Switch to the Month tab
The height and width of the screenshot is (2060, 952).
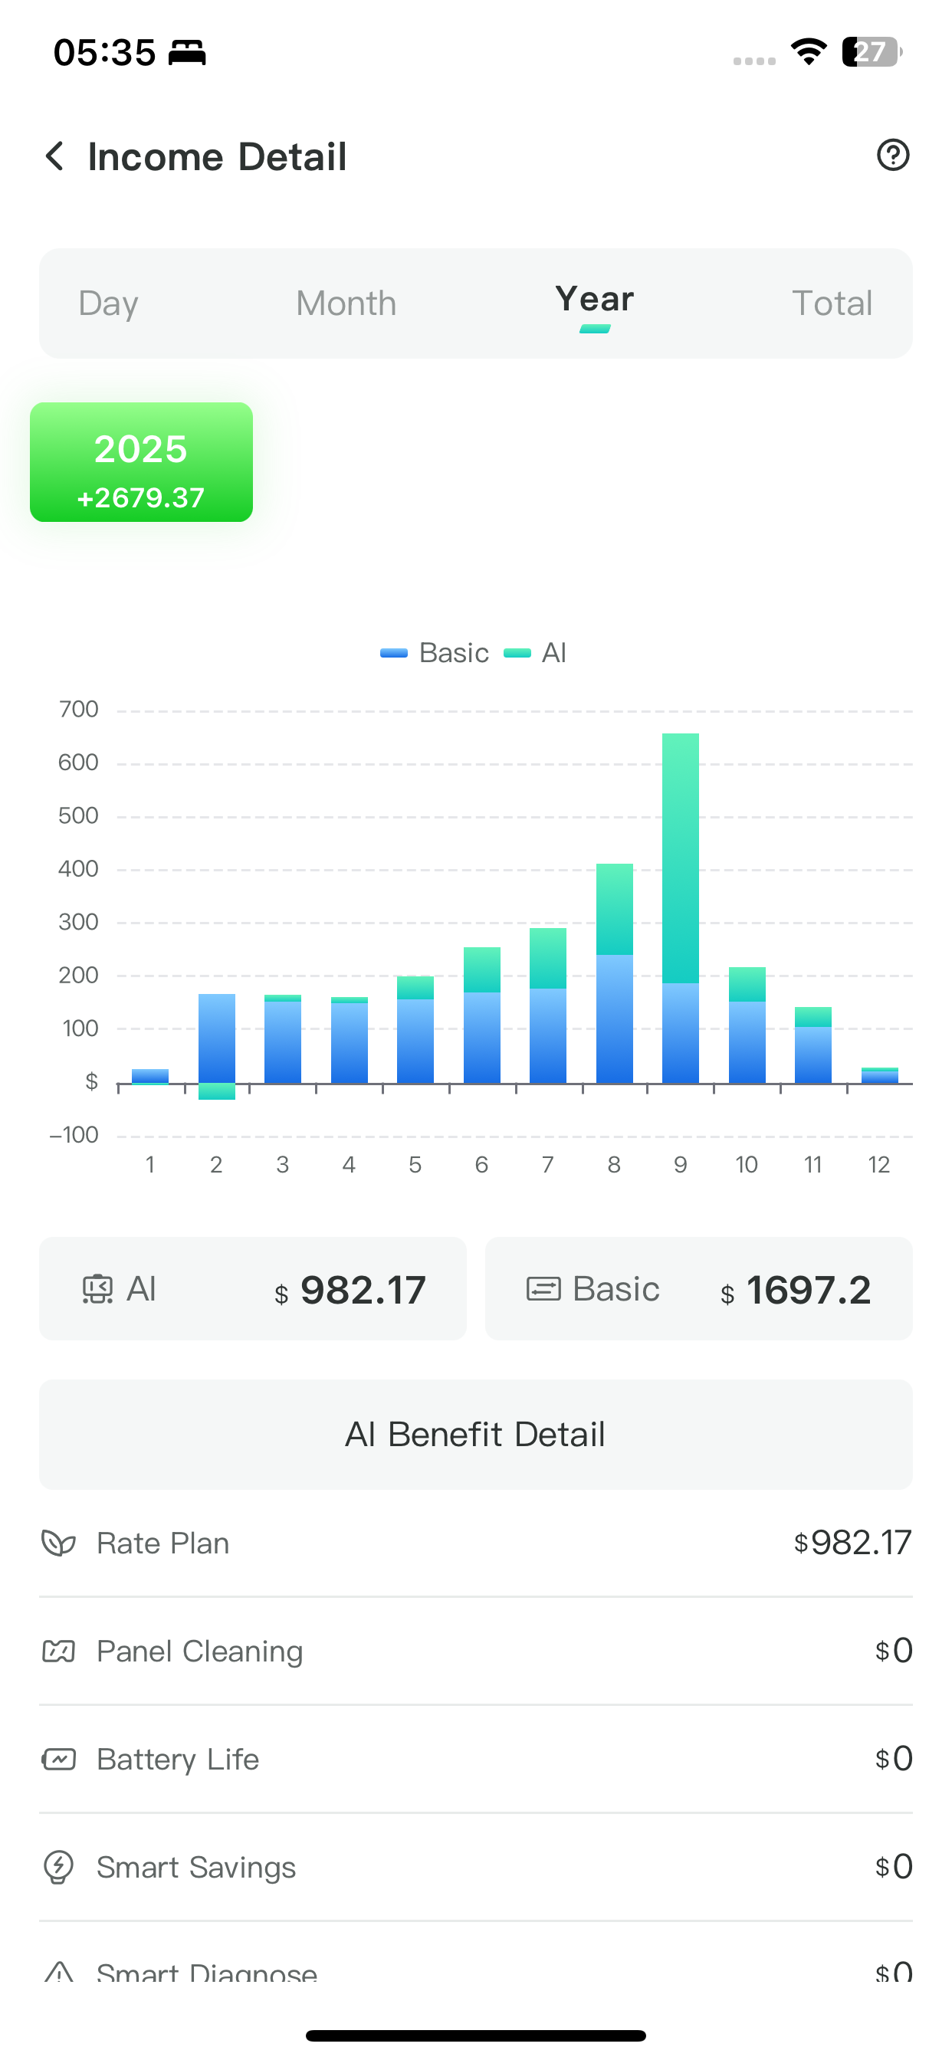pos(346,304)
